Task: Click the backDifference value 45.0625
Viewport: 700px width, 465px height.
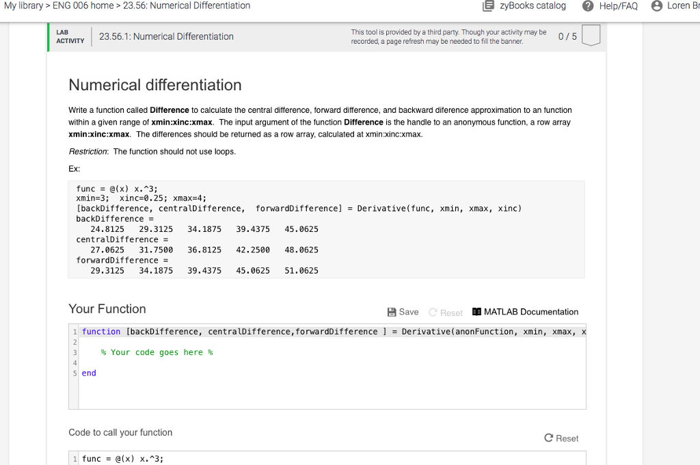Action: [301, 229]
